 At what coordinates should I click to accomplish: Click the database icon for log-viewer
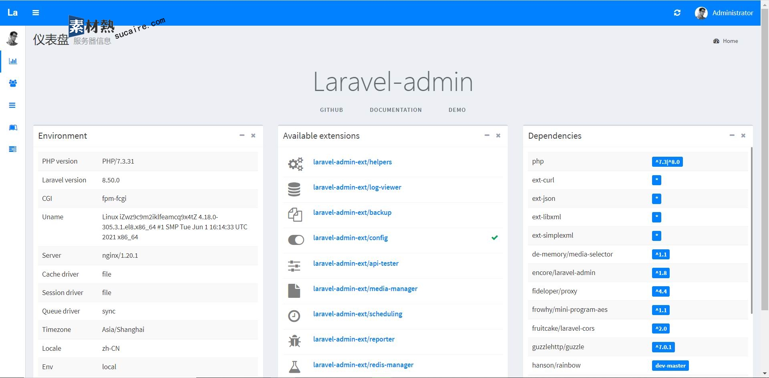pos(294,189)
